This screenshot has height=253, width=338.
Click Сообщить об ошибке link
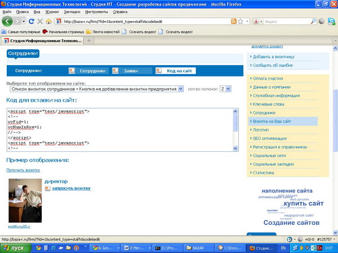click(273, 65)
